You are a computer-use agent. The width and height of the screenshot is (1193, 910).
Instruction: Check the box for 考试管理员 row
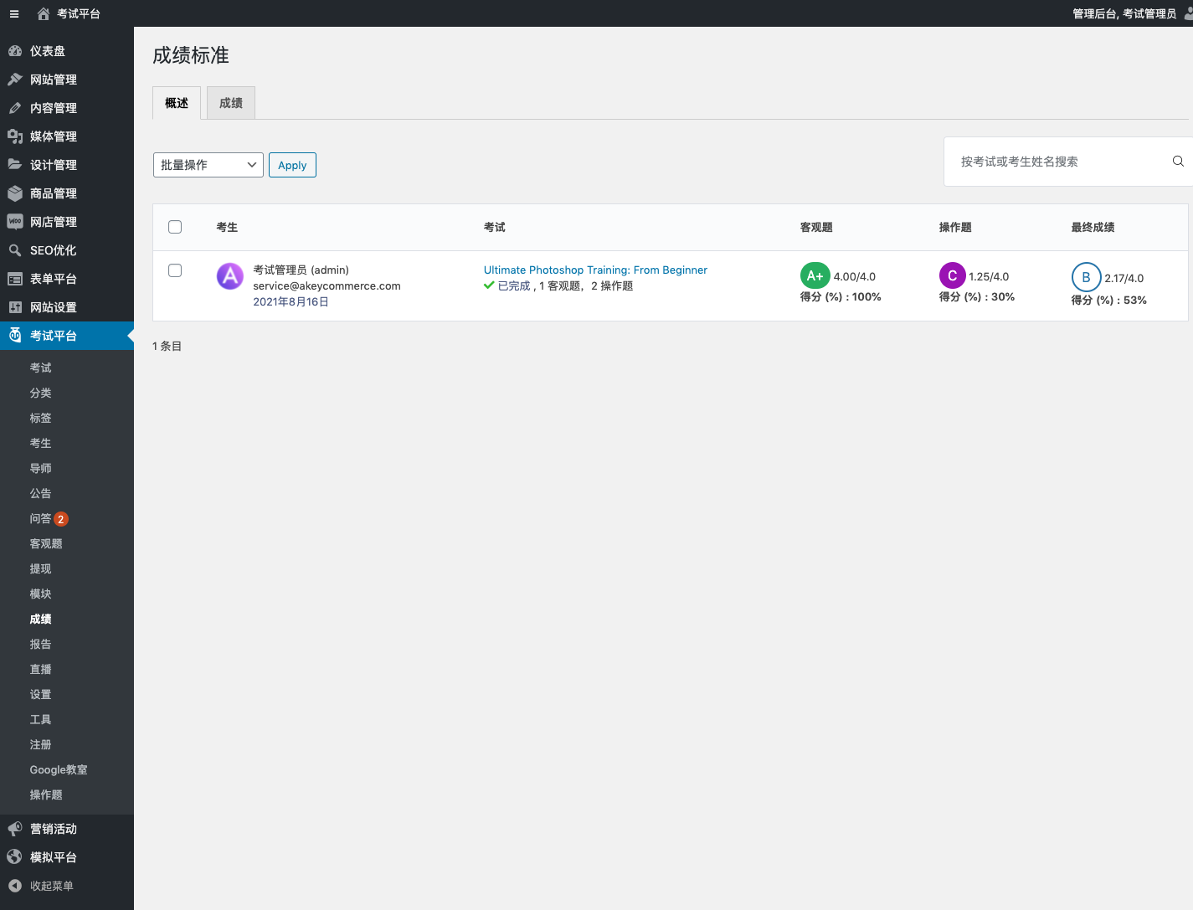pyautogui.click(x=175, y=270)
